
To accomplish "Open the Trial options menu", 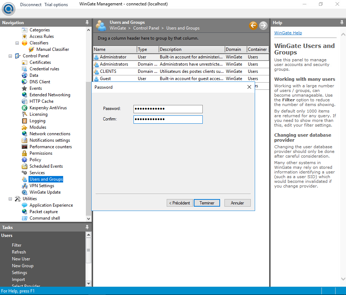I will click(x=56, y=5).
